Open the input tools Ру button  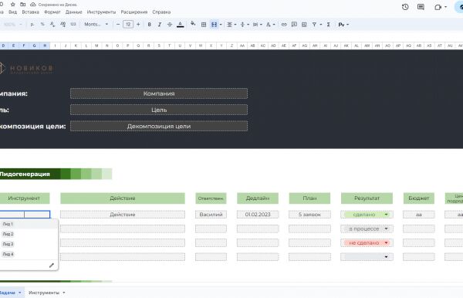(x=341, y=25)
